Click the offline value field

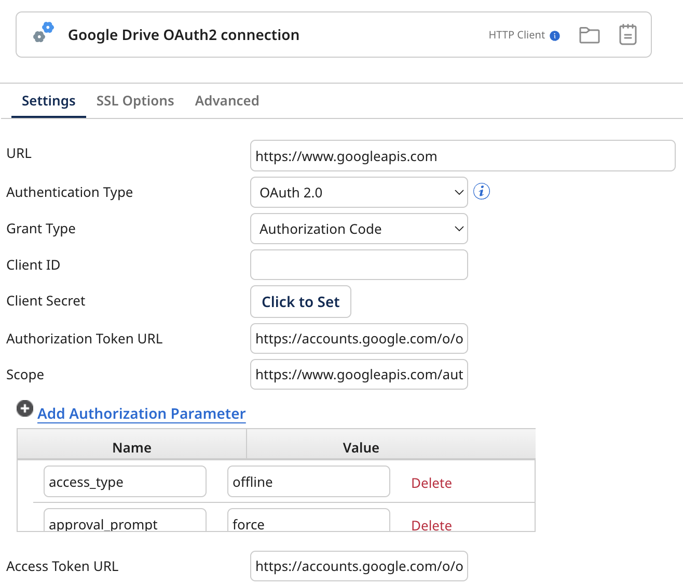[x=308, y=482]
